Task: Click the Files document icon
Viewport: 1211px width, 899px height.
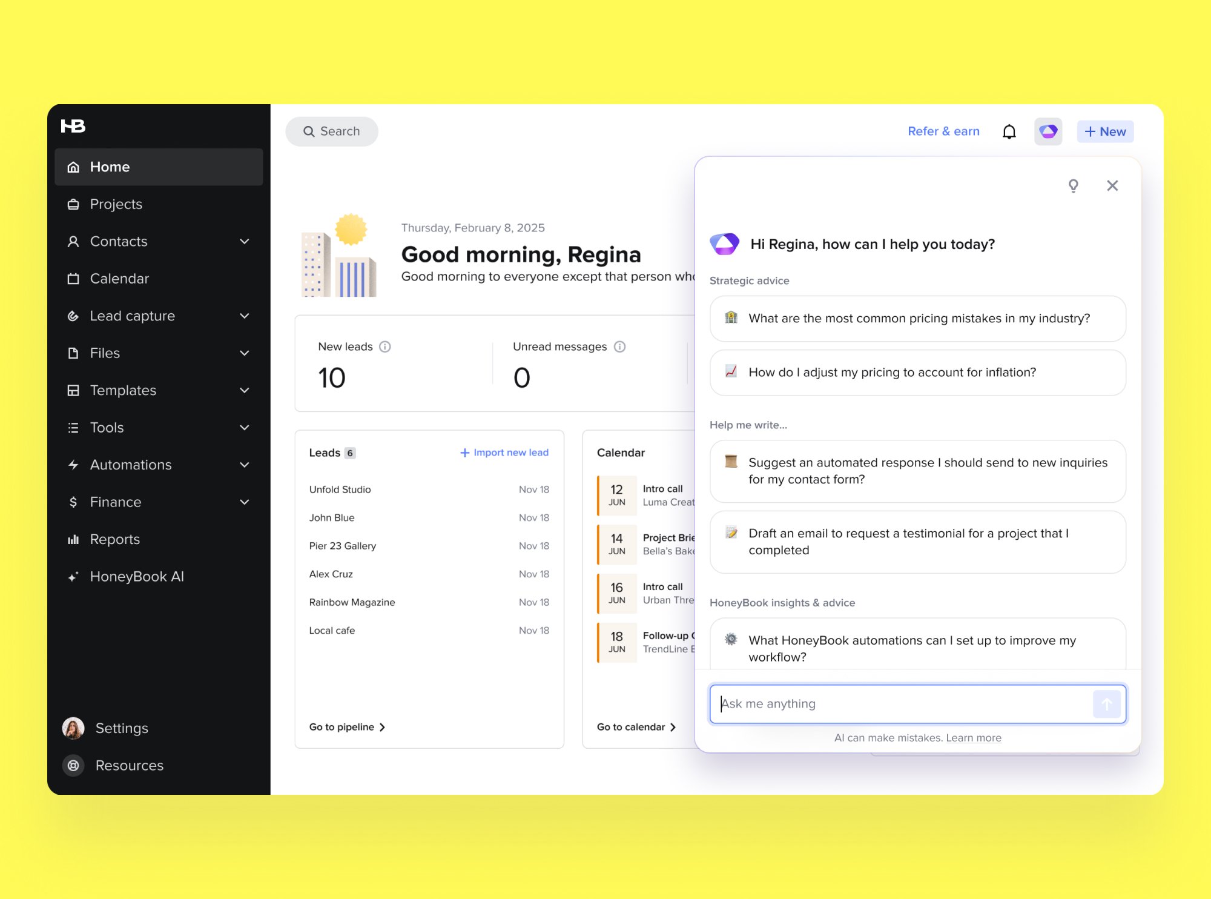Action: click(73, 353)
